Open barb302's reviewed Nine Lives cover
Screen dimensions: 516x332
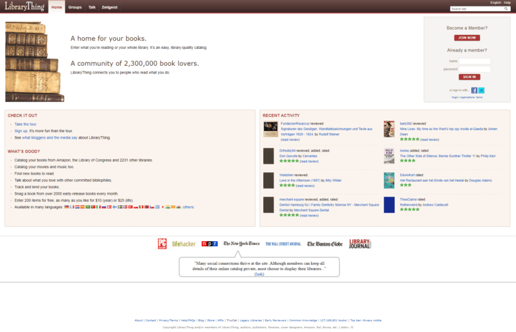(x=389, y=129)
